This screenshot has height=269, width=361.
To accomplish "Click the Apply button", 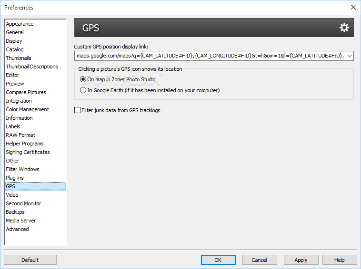I will click(x=301, y=260).
